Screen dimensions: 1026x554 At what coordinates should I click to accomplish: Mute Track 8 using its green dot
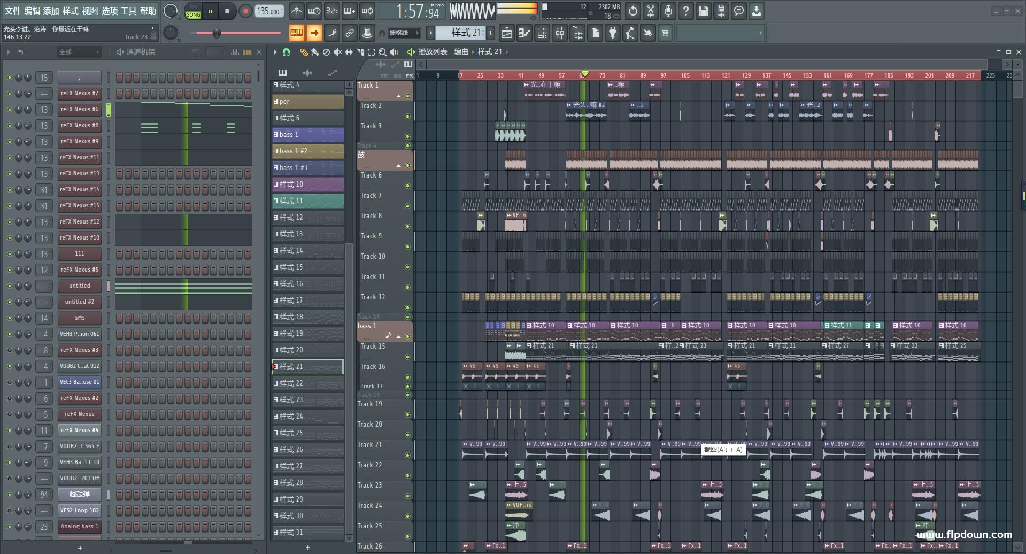[x=407, y=227]
